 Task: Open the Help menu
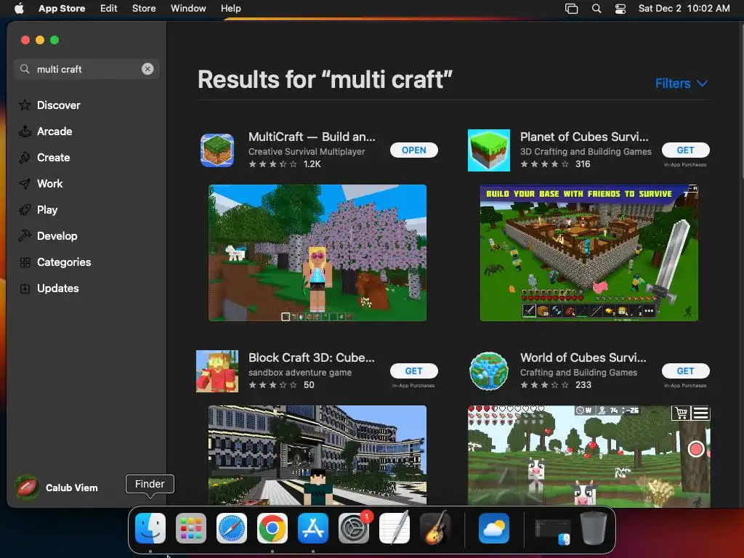230,9
